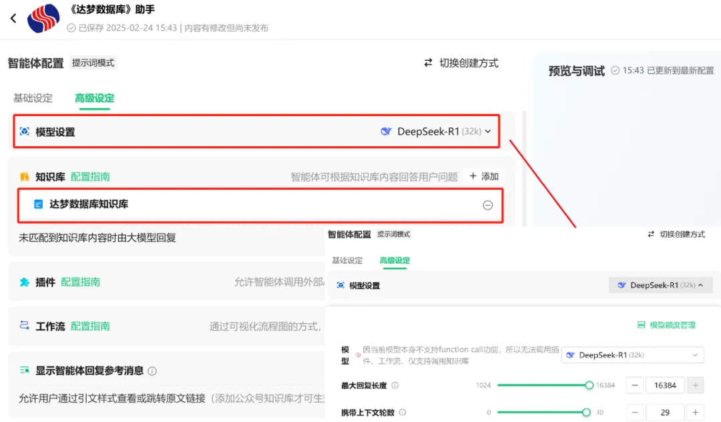Click info icon next to 最大回复长度
The image size is (721, 422).
tap(395, 385)
